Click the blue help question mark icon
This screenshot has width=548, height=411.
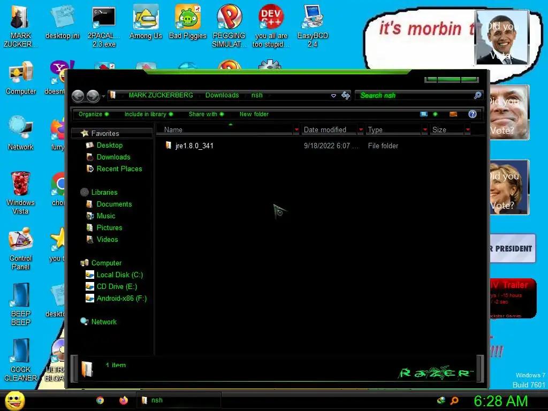click(472, 114)
